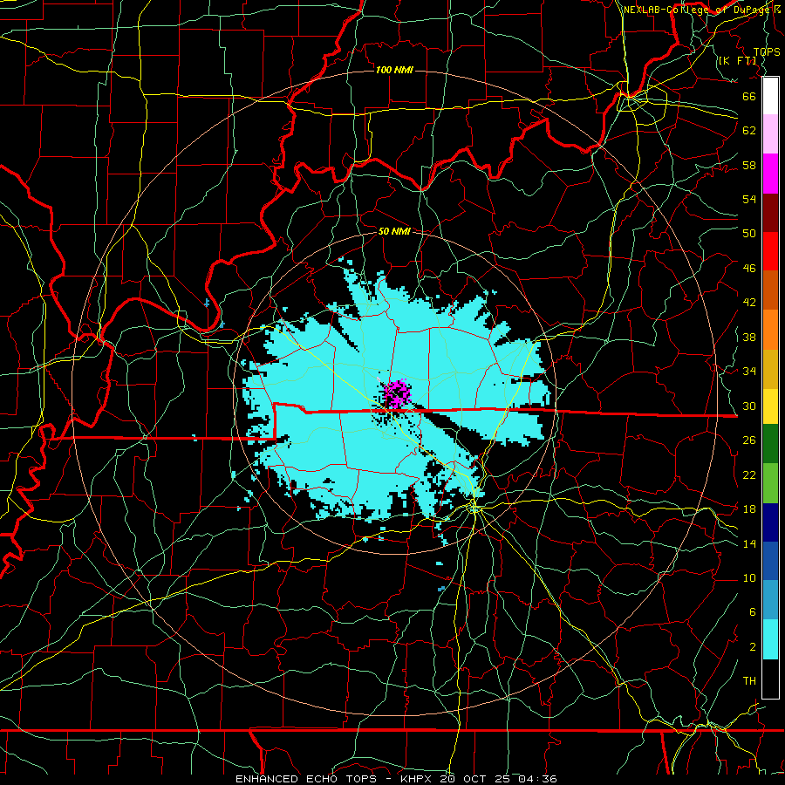Click the '42' legend value
The height and width of the screenshot is (785, 785).
749,303
